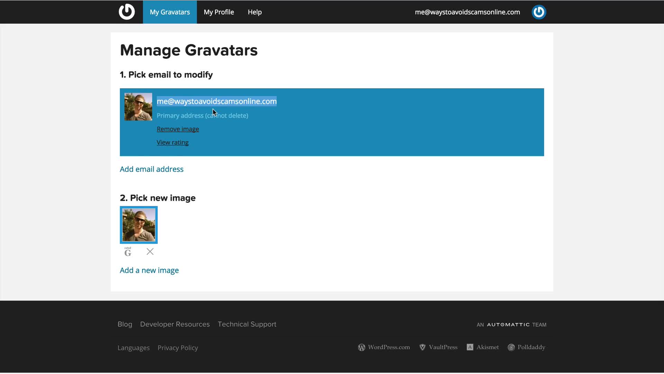Click account email in the top bar
664x374 pixels.
click(467, 12)
